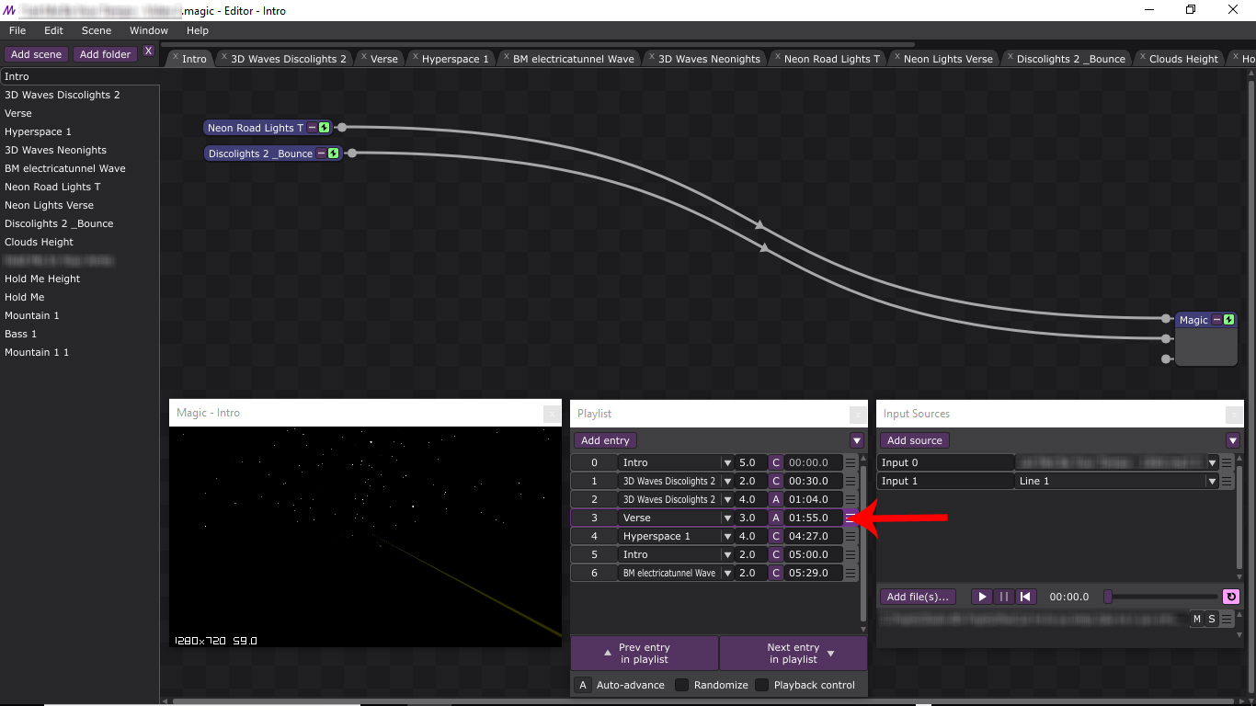Click the handle icon of playlist entry 1
1256x706 pixels.
(x=851, y=481)
